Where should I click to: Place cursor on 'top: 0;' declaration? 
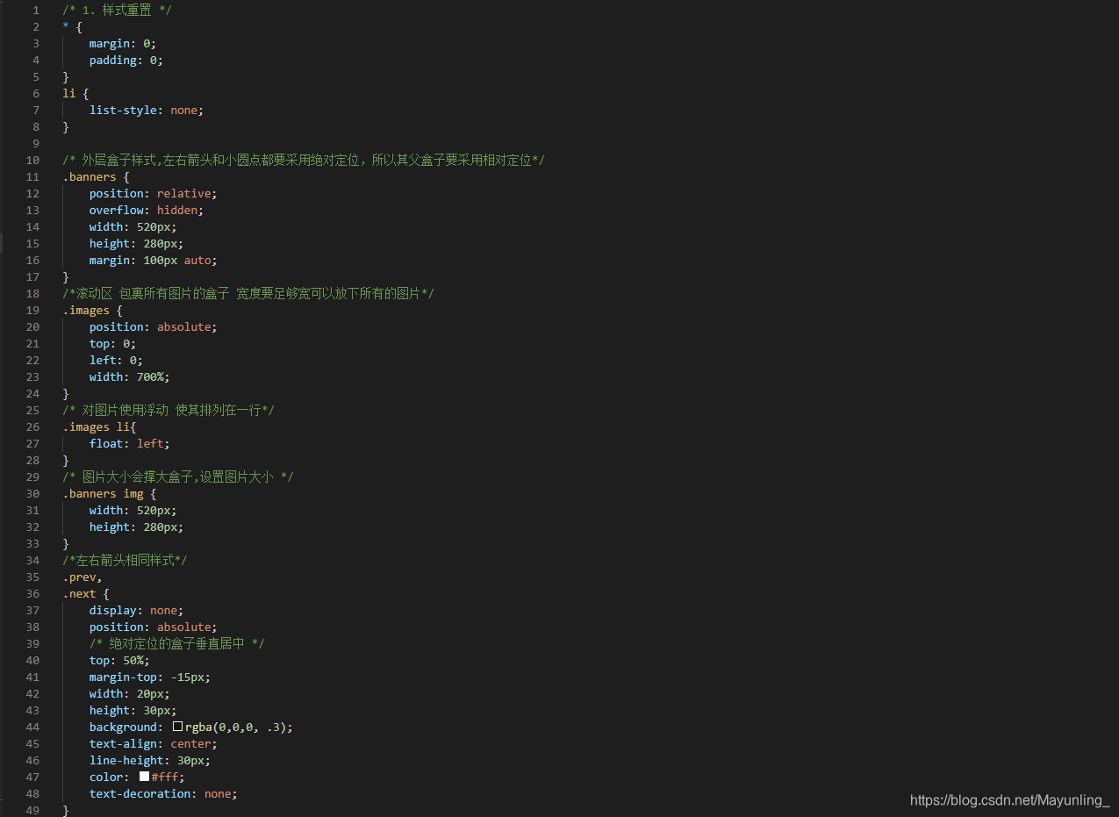pos(112,343)
